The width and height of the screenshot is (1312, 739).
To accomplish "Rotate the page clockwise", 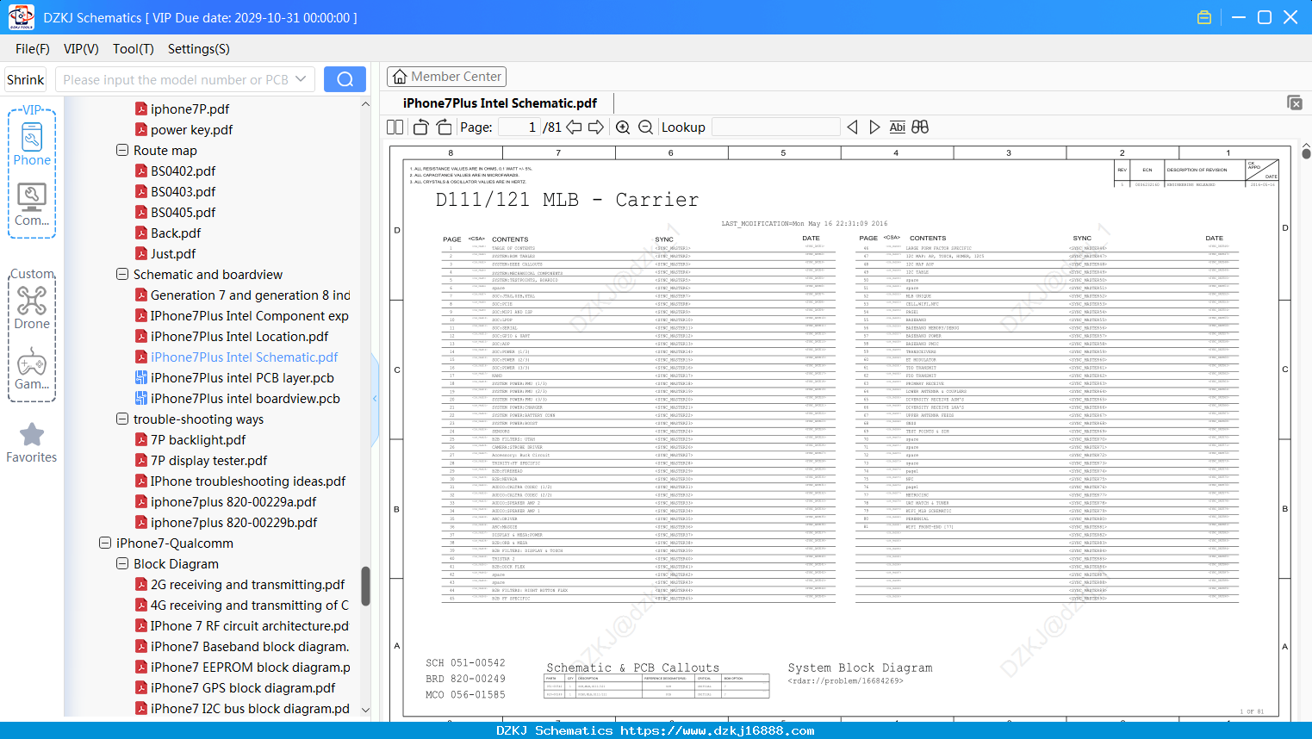I will coord(444,127).
